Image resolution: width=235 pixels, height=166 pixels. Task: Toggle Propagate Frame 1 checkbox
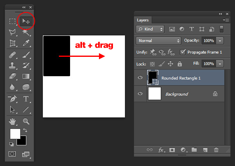pyautogui.click(x=183, y=52)
